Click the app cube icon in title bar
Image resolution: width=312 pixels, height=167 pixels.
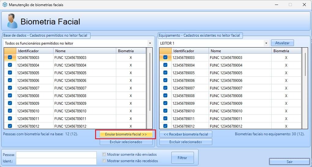pos(5,5)
